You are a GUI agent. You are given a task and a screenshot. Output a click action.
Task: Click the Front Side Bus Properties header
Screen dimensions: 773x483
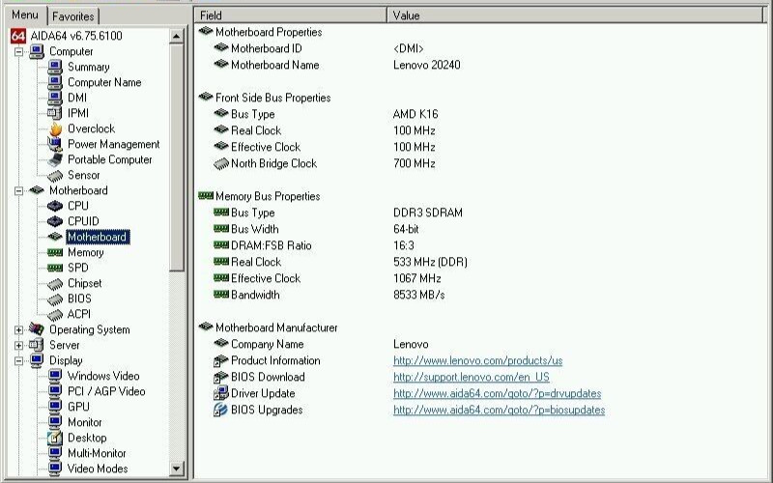coord(272,98)
